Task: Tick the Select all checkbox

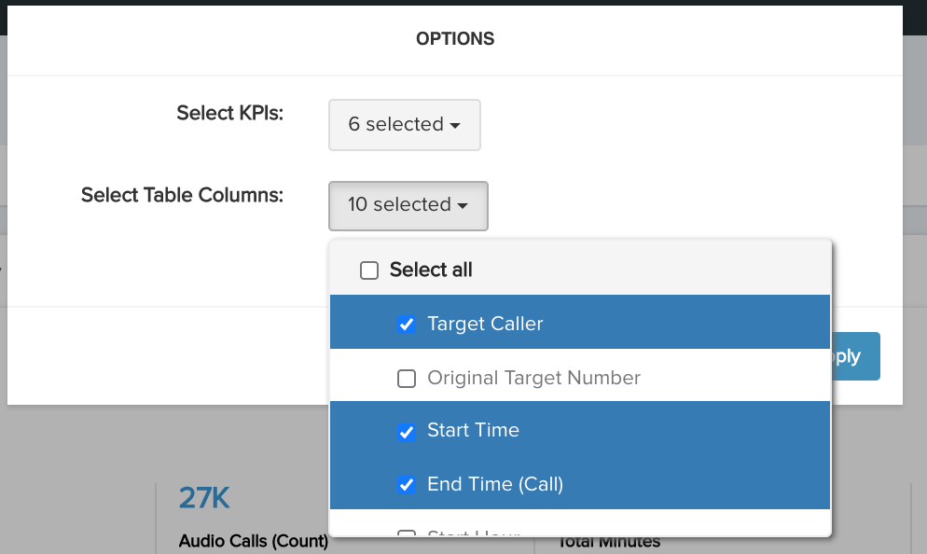Action: (369, 270)
